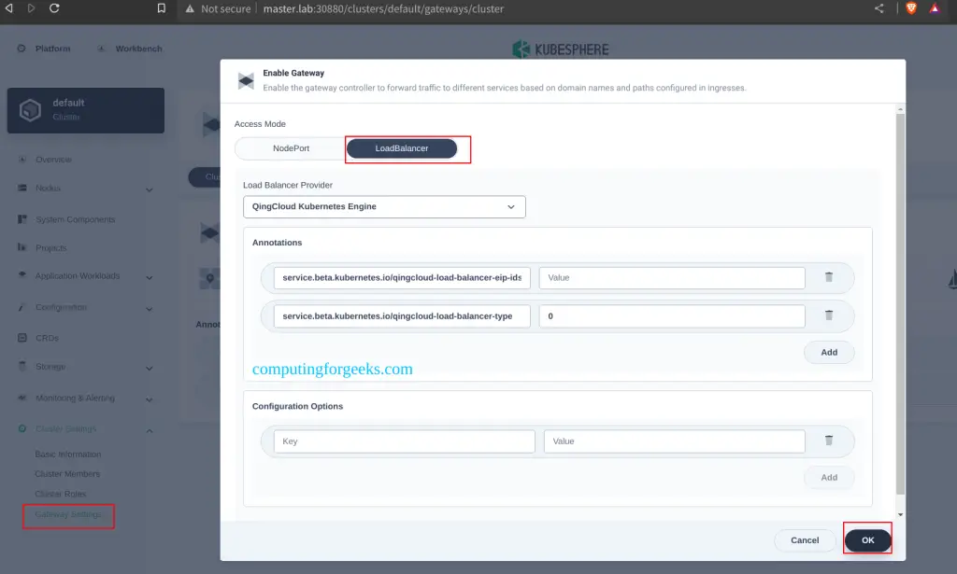Click the Not secure warning icon
This screenshot has height=574, width=957.
(x=190, y=8)
